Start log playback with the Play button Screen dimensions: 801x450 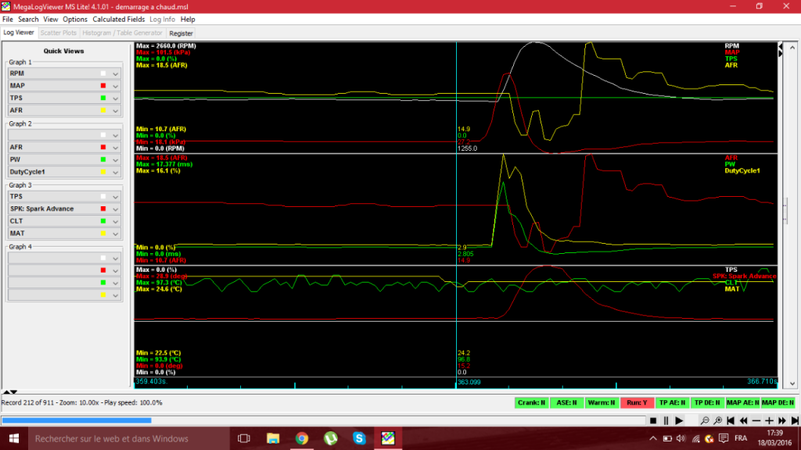coord(679,421)
